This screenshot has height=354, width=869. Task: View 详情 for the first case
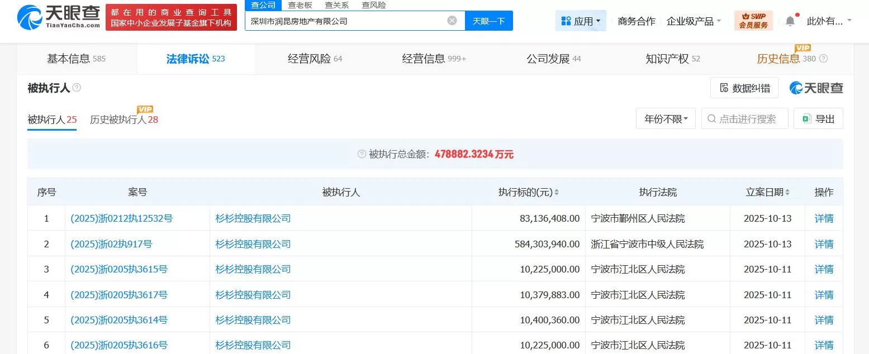[x=824, y=218]
